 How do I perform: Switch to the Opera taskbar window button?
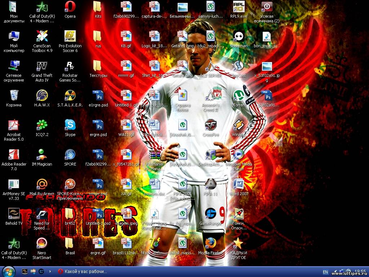(82, 272)
